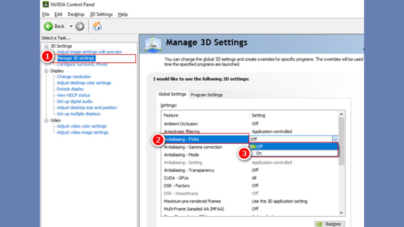This screenshot has width=404, height=227.
Task: Click the Setting column header
Action: 294,115
